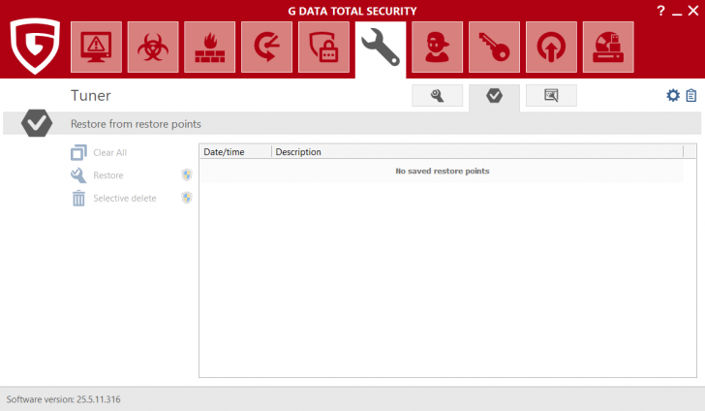Open the Device Control module icon
Viewport: 705px width, 411px height.
coord(608,47)
